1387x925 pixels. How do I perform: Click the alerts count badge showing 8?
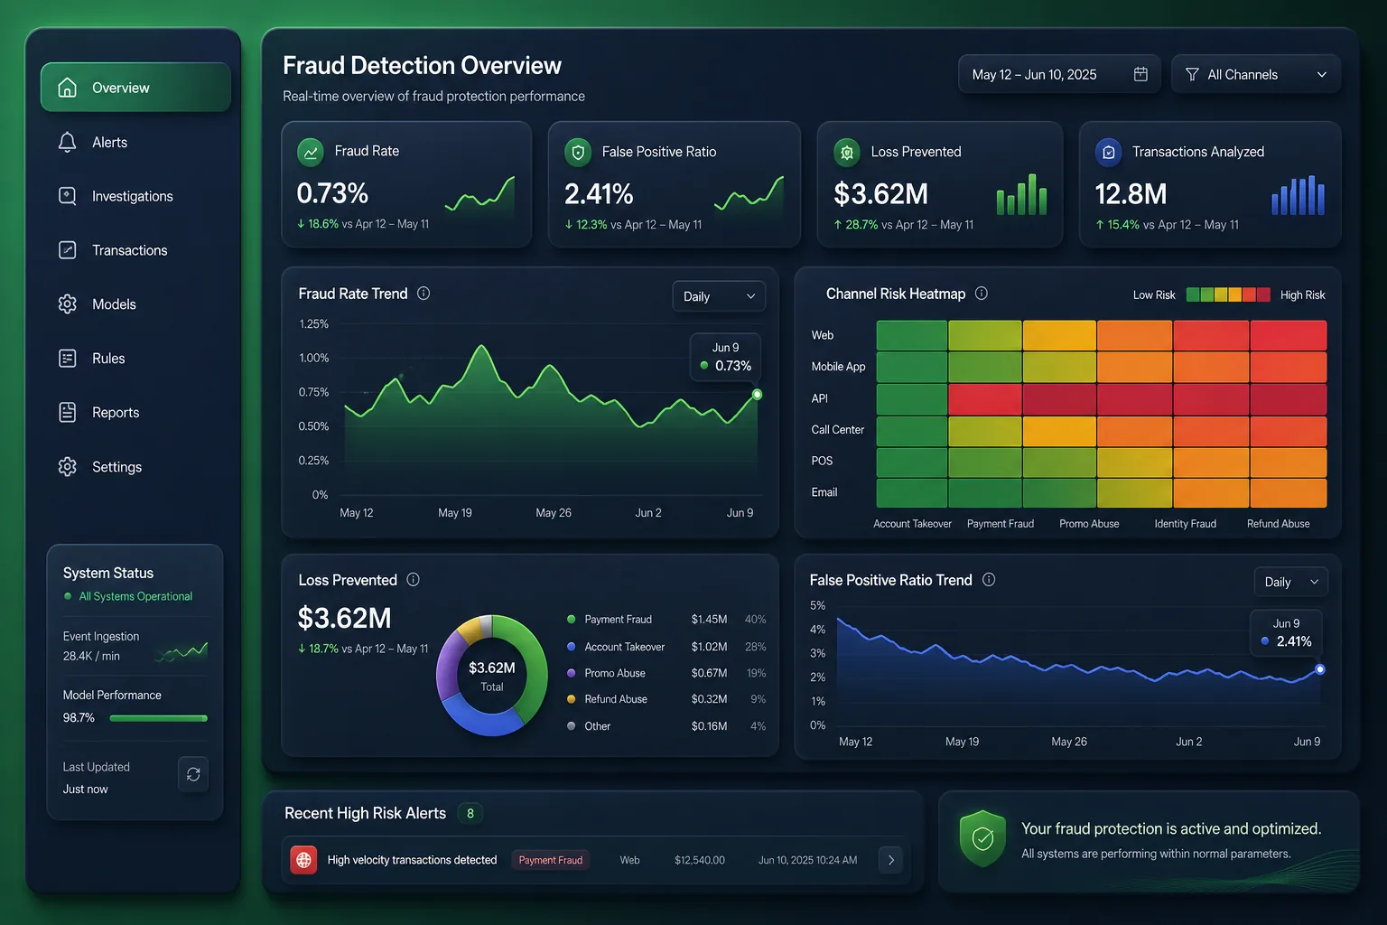(x=470, y=813)
